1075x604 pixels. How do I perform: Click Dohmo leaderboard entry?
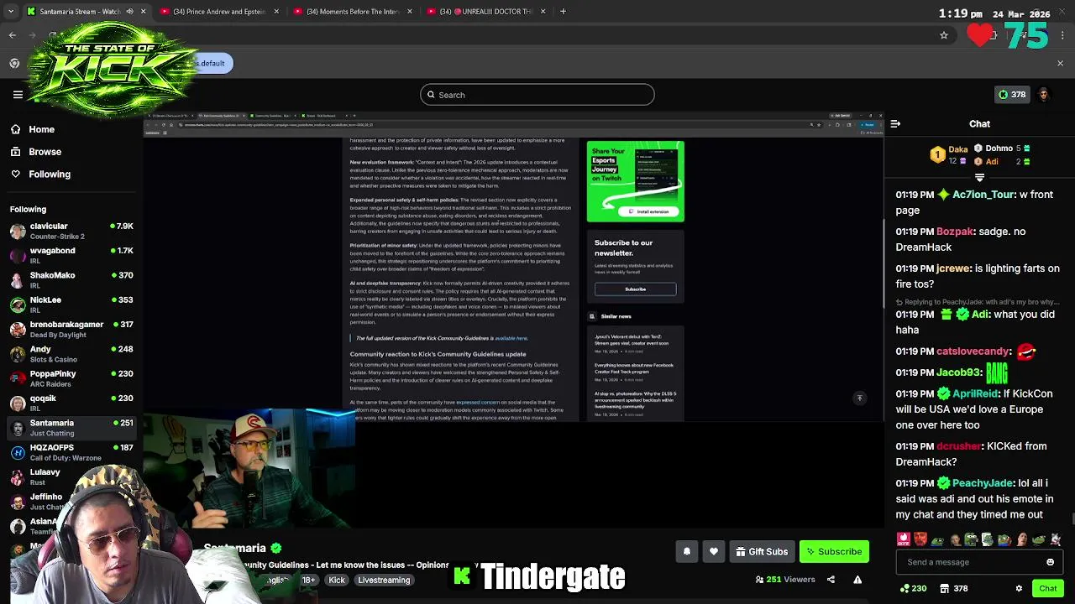(1003, 148)
